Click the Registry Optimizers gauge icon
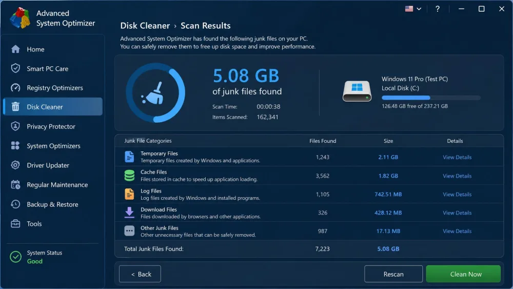The height and width of the screenshot is (289, 513). pos(15,88)
